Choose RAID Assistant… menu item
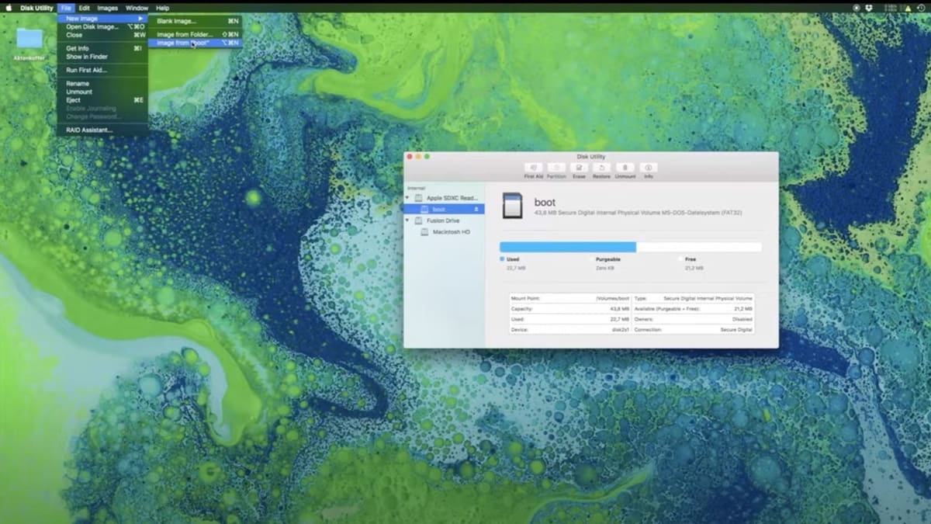Viewport: 931px width, 524px height. [x=102, y=130]
